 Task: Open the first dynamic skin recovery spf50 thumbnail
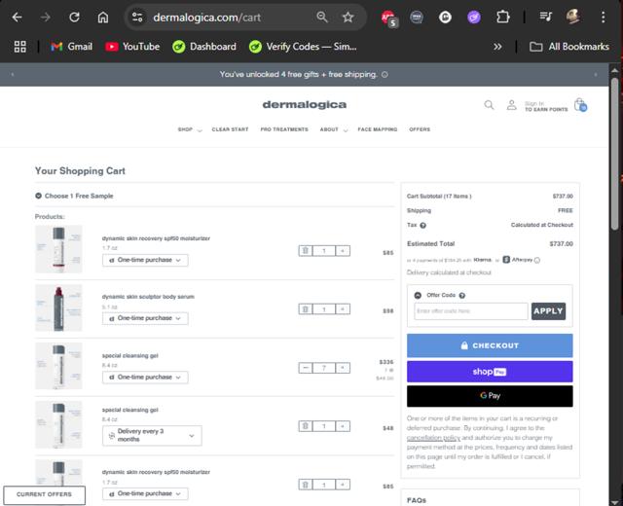[x=58, y=249]
